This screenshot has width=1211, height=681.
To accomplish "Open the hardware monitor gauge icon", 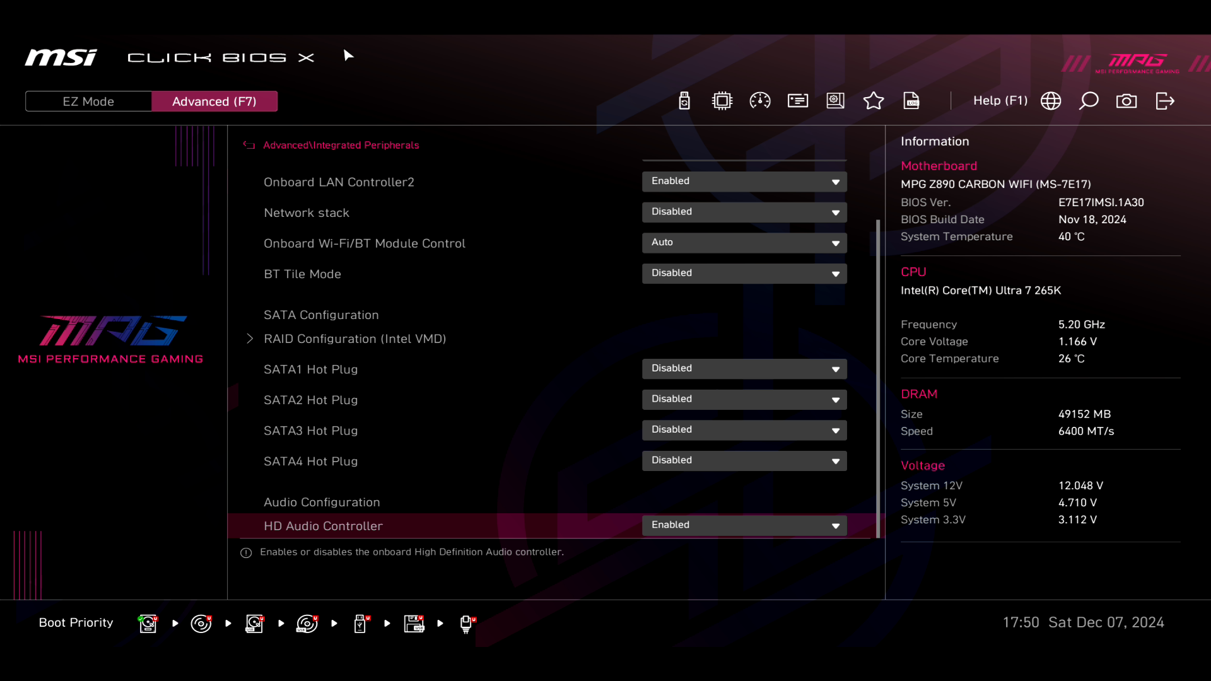I will pyautogui.click(x=760, y=101).
